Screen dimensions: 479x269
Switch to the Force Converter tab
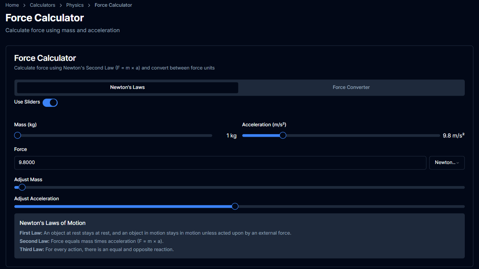[x=351, y=87]
